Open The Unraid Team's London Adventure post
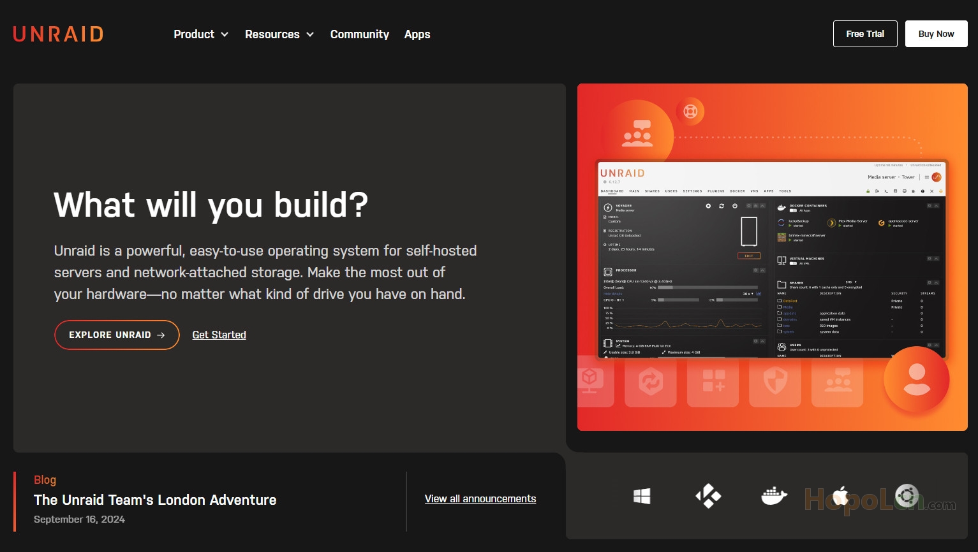Image resolution: width=978 pixels, height=552 pixels. (x=155, y=500)
